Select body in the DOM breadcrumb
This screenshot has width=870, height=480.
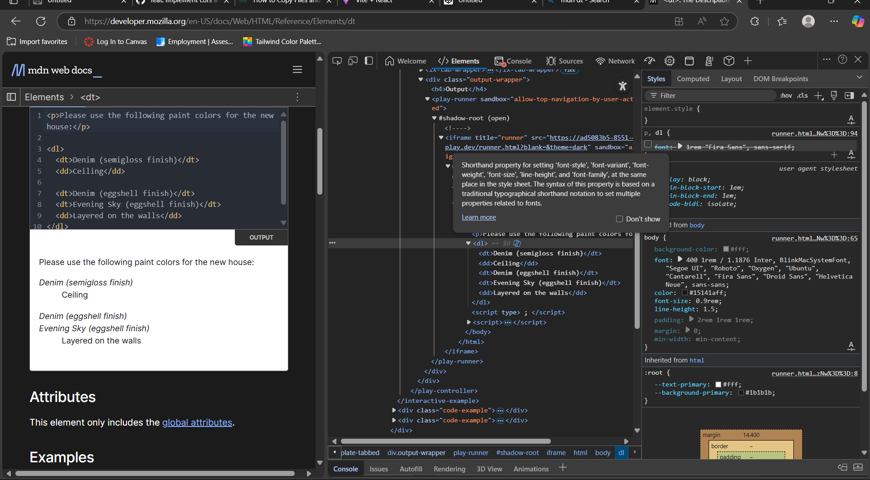pyautogui.click(x=603, y=453)
